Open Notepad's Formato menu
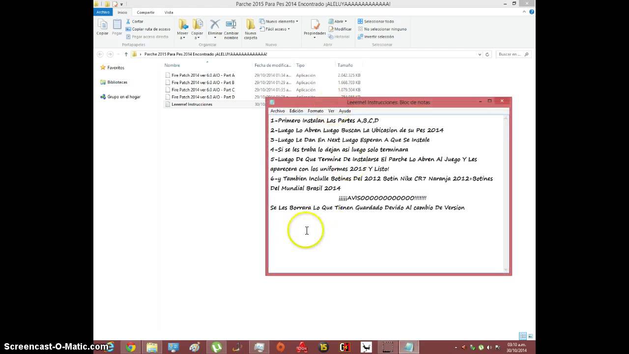629x354 pixels. pyautogui.click(x=315, y=111)
